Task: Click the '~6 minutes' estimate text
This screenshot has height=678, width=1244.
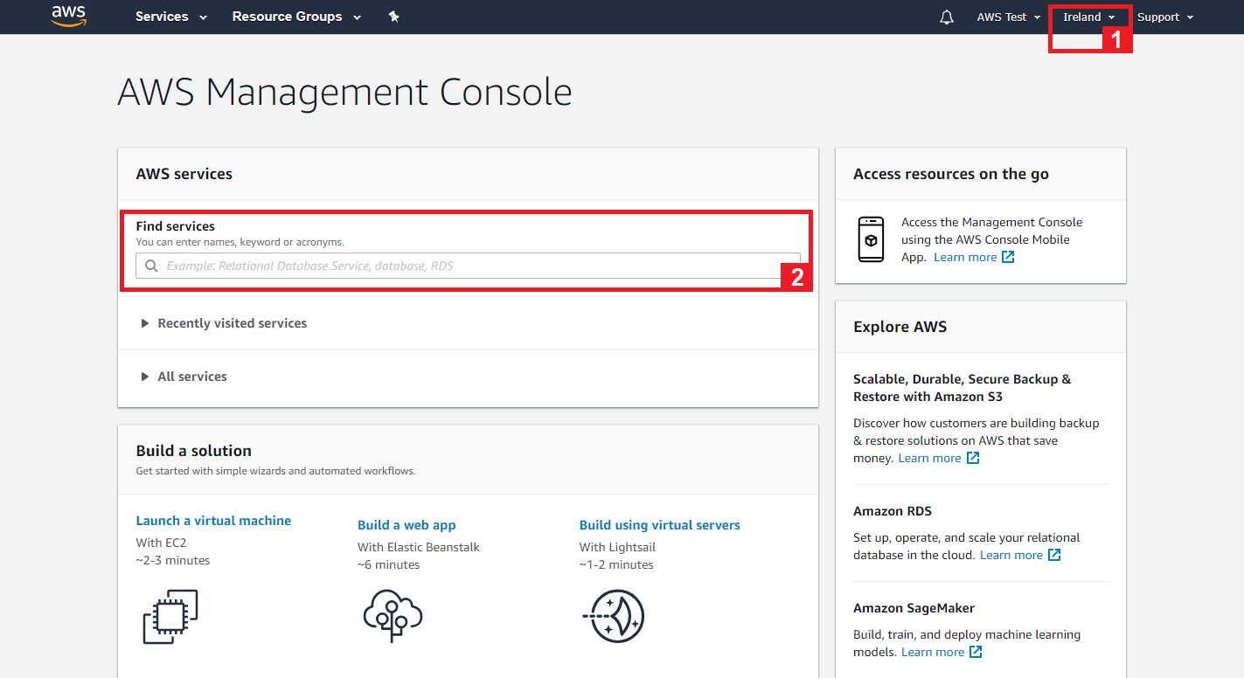Action: click(388, 564)
